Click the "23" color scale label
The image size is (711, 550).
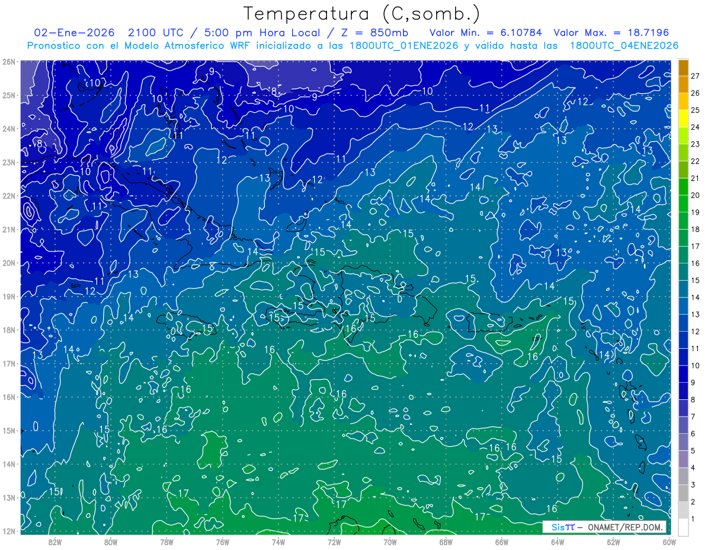coord(696,144)
